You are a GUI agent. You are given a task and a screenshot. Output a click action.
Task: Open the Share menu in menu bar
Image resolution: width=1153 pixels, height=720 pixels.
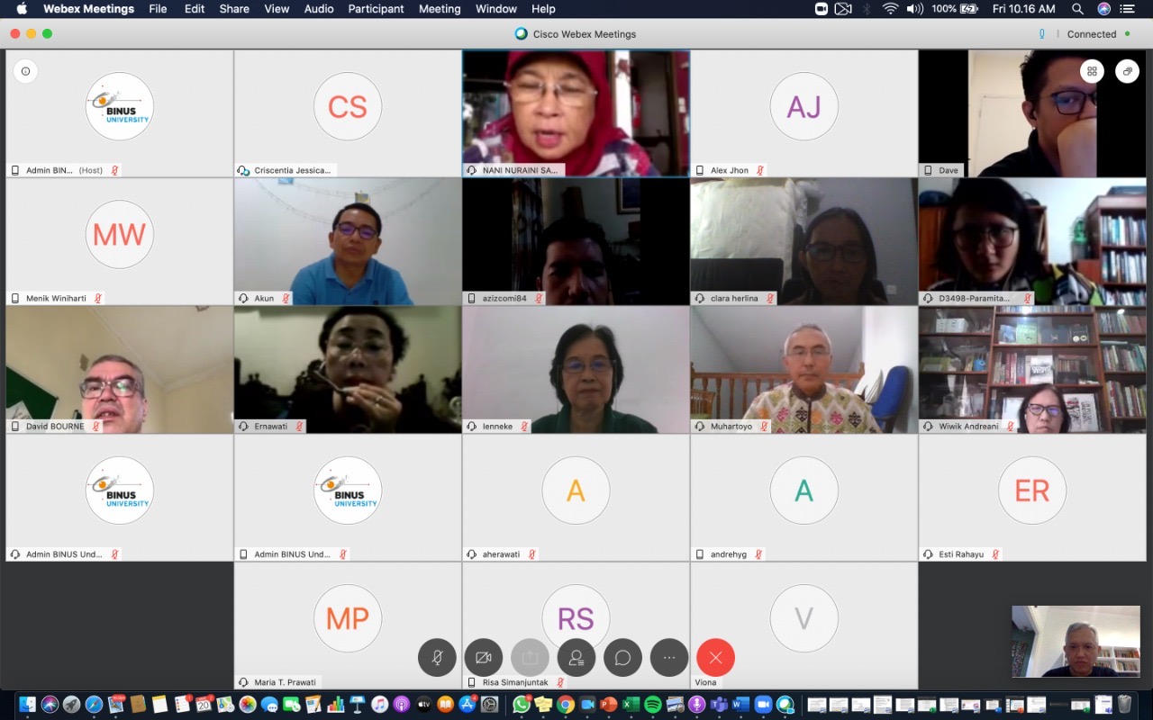click(234, 9)
